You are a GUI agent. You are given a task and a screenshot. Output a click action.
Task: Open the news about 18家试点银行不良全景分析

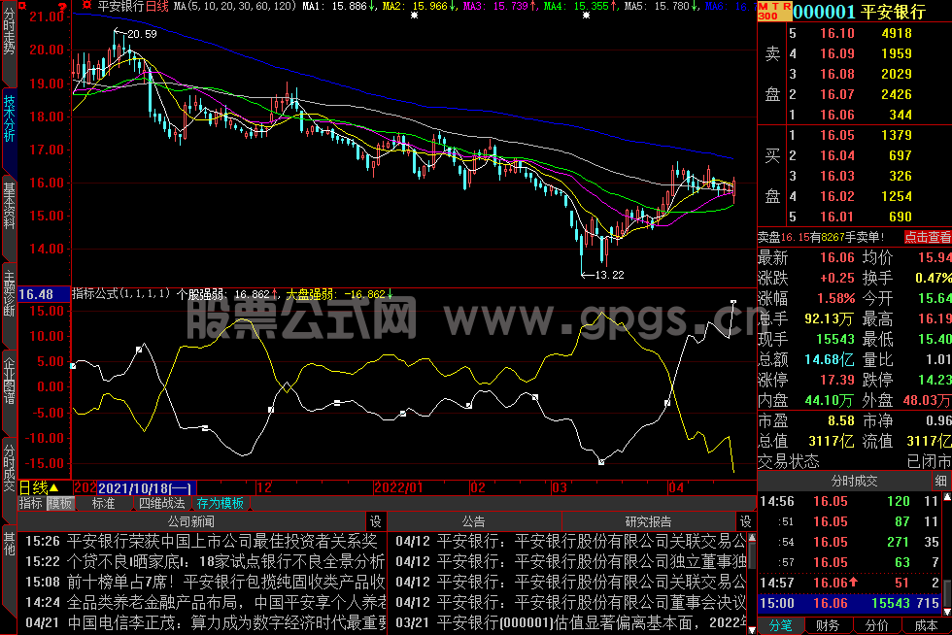(x=225, y=561)
